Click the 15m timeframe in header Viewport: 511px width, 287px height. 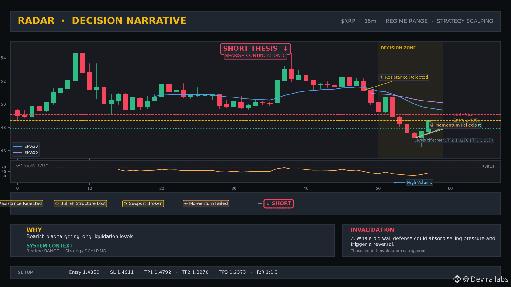(370, 21)
